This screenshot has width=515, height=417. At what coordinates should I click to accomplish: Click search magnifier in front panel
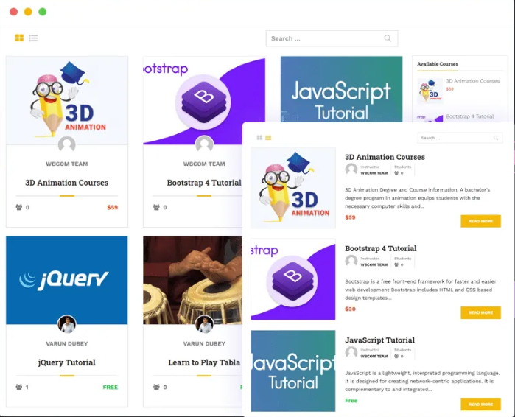[x=496, y=138]
